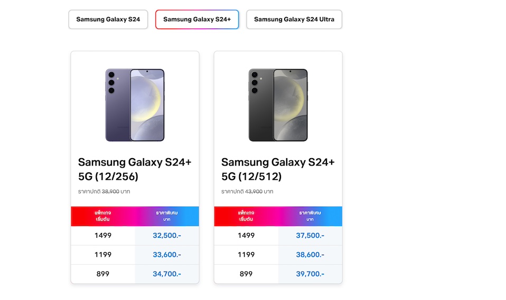Select 899 package in the 12/512 card
506x300 pixels.
click(x=246, y=274)
